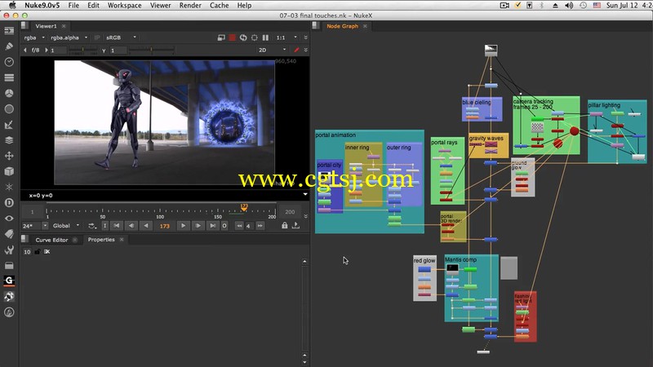Viewport: 653px width, 367px height.
Task: Click the last frame field showing 200
Action: [x=290, y=212]
